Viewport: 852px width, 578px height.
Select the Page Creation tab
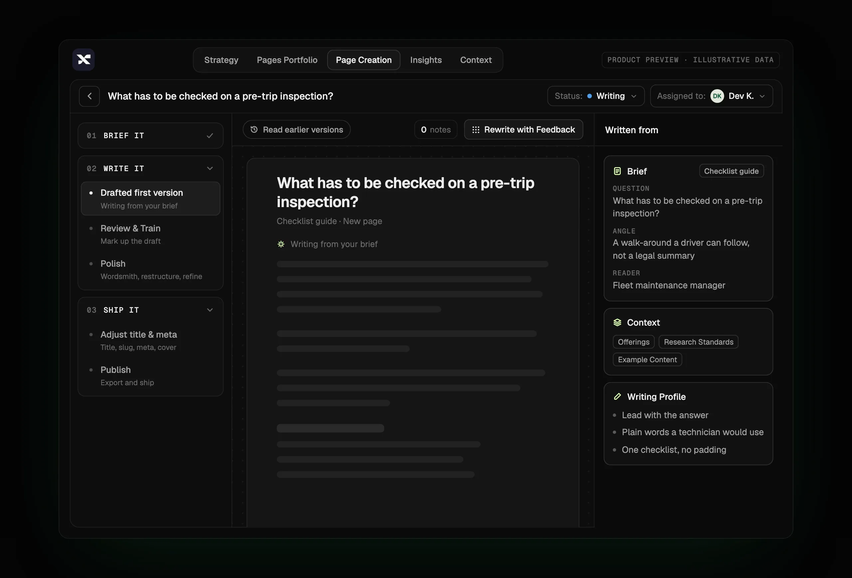coord(364,60)
